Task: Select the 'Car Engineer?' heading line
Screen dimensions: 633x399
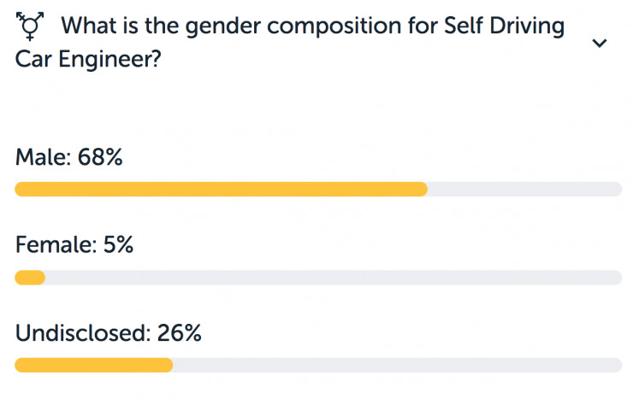Action: pos(88,59)
